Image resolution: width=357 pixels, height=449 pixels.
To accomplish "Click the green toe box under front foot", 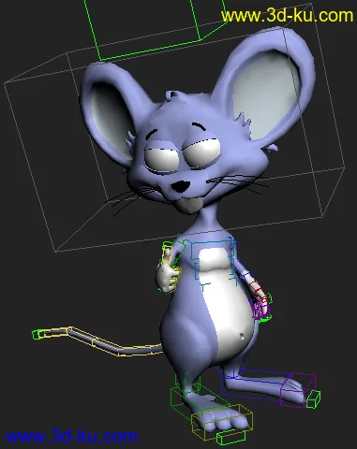I will tap(231, 437).
